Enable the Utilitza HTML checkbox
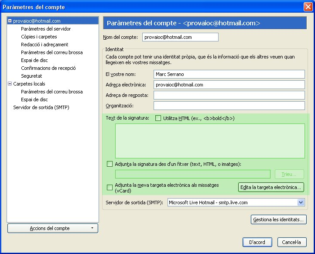Viewport: 315px width, 254px height. (x=158, y=118)
